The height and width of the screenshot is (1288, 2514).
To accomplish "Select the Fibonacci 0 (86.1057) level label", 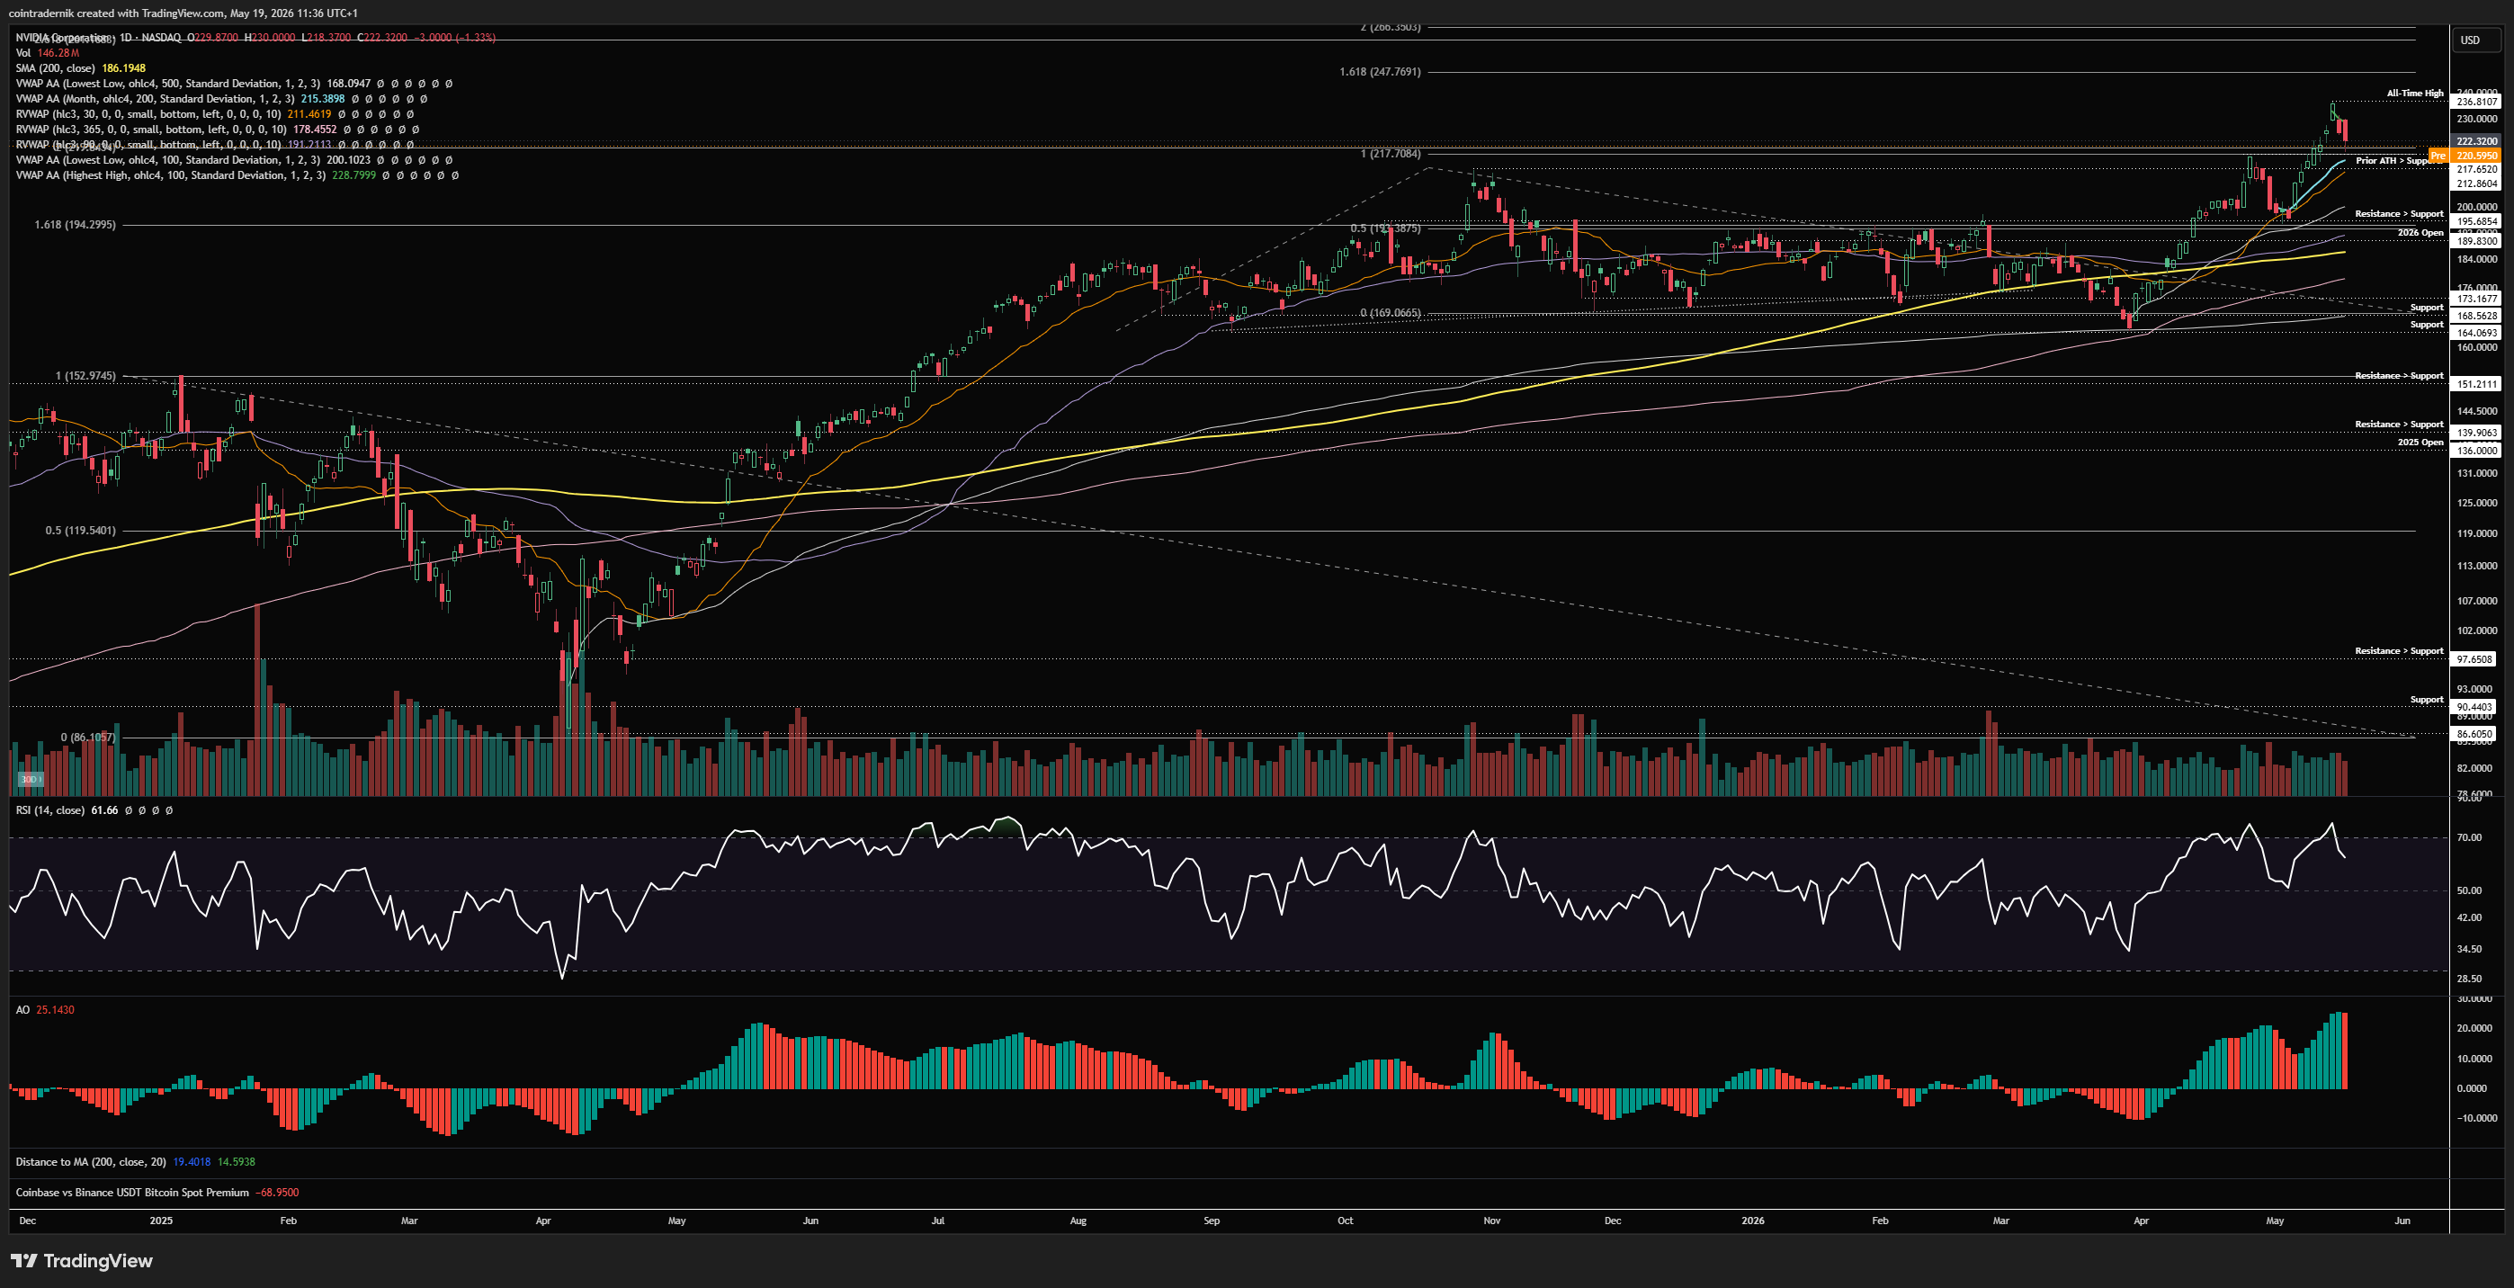I will 88,738.
